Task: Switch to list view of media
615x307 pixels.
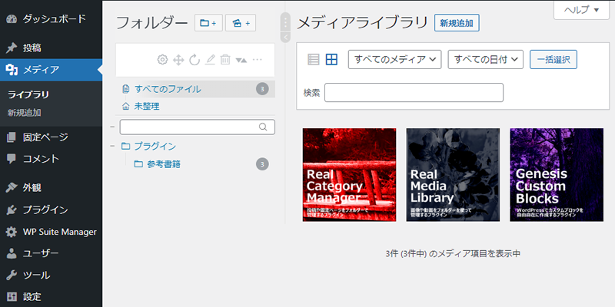Action: 314,60
